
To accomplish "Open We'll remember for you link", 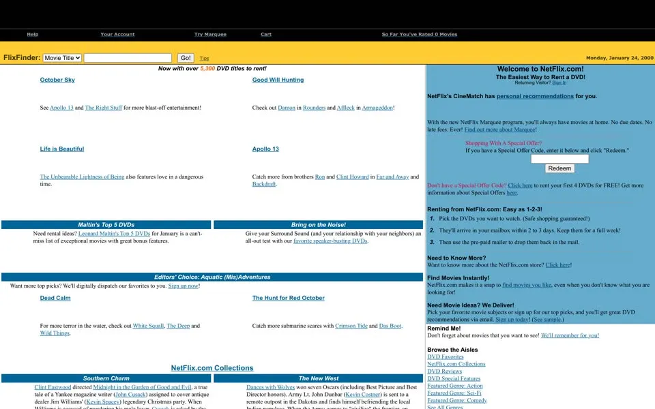I will [570, 335].
